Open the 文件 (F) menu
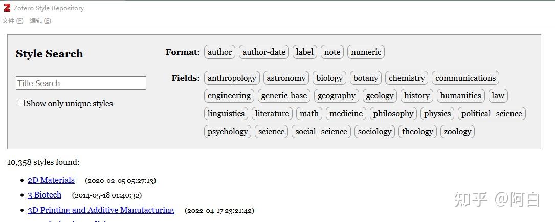Screen dimensions: 555x222 click(12, 21)
